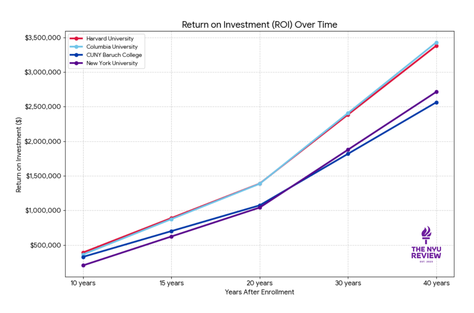Image resolution: width=474 pixels, height=313 pixels.
Task: Click the $1,500,000 y-axis label
Action: 43,176
